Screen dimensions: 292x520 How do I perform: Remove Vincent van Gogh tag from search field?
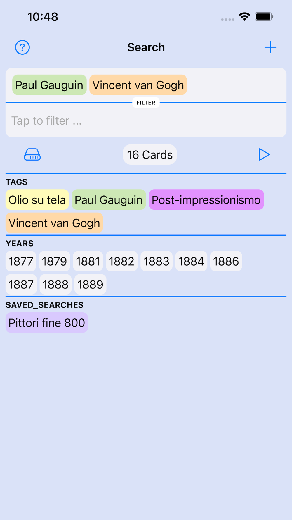(x=138, y=85)
